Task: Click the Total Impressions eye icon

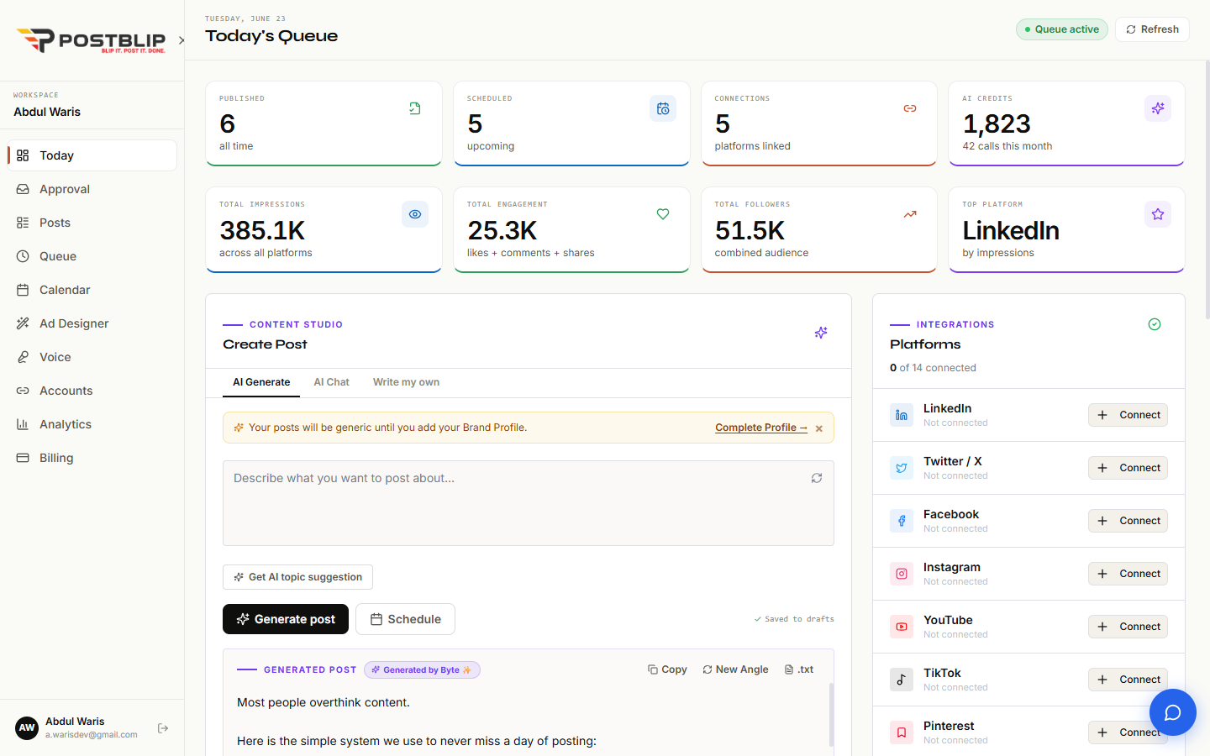Action: (x=415, y=214)
